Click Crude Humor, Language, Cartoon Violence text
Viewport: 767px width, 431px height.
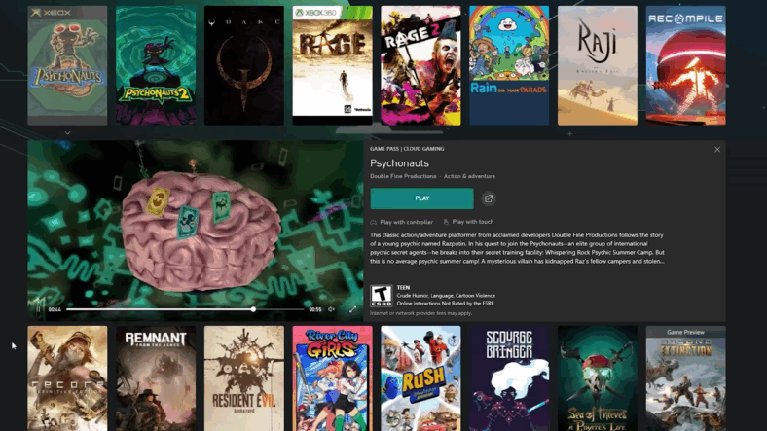coord(446,296)
